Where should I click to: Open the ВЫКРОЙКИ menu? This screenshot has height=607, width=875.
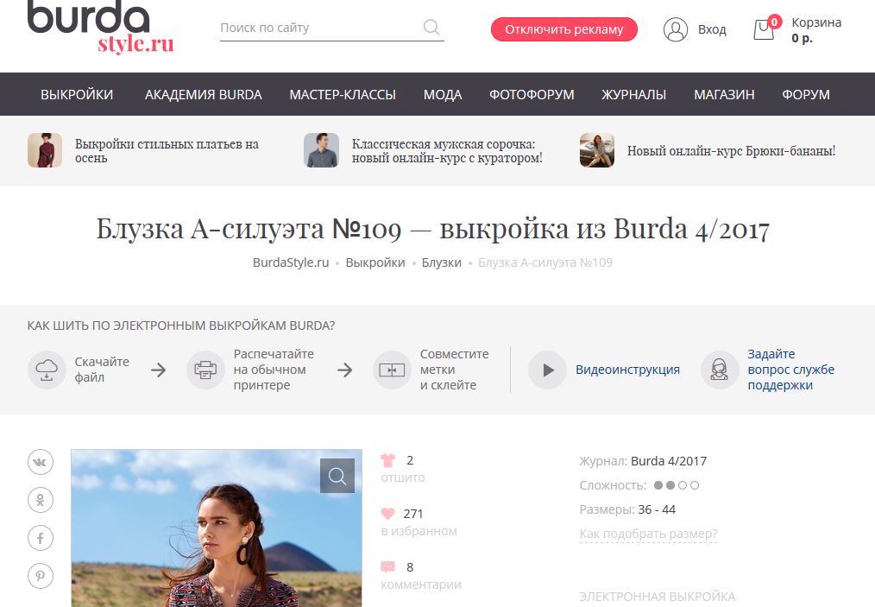[x=77, y=95]
